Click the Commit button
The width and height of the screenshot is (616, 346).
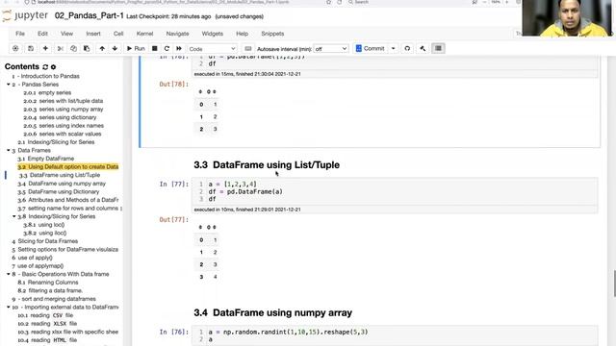tap(370, 49)
